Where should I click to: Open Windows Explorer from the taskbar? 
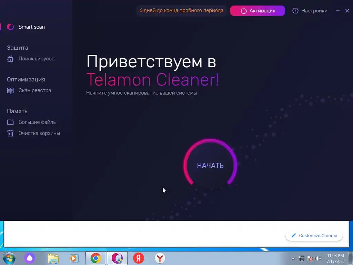(53, 258)
